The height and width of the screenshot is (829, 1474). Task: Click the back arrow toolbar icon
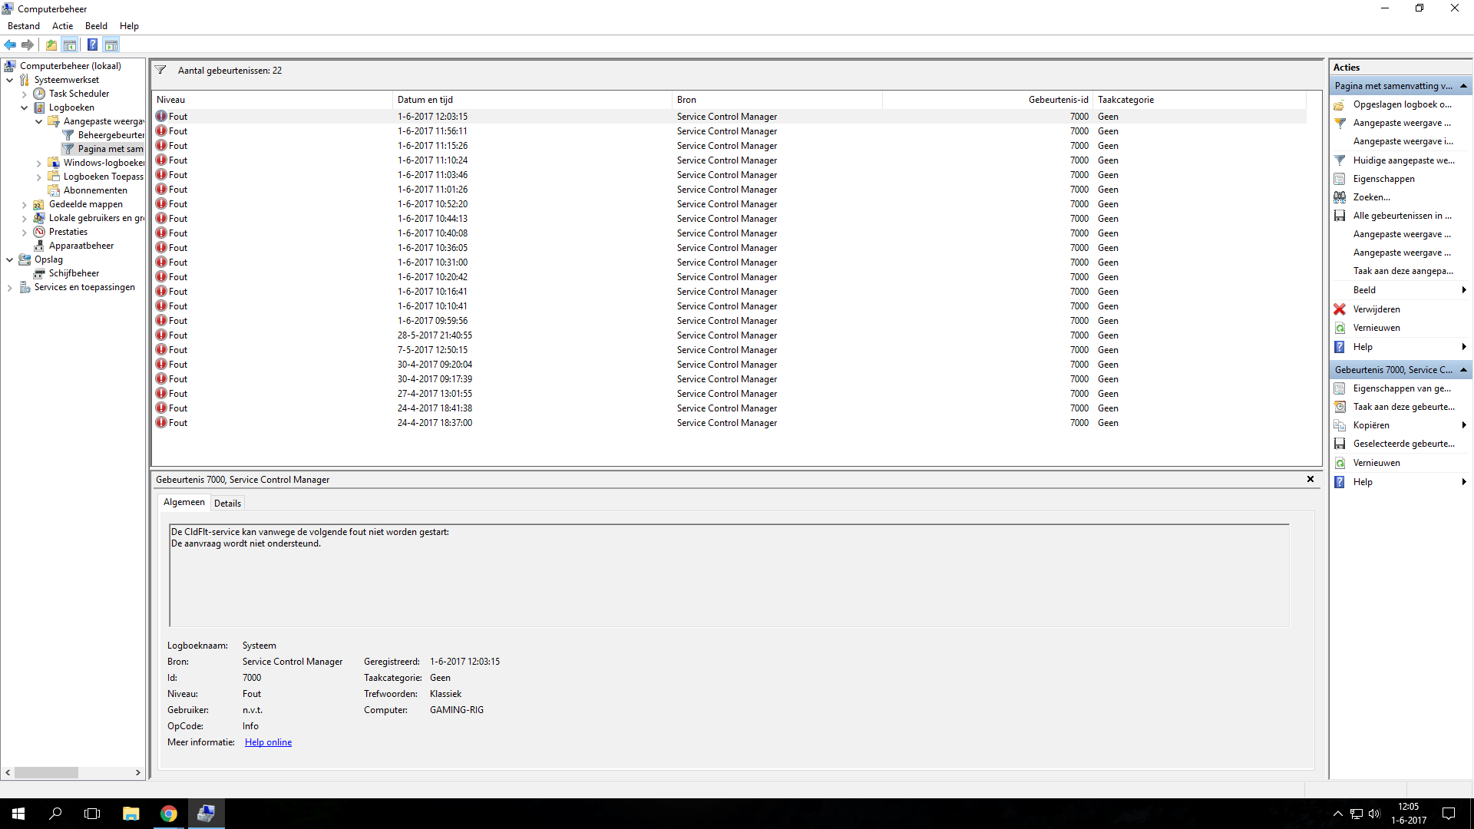click(10, 45)
